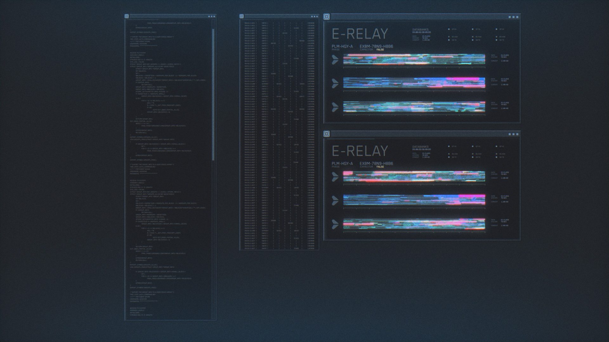Click the E-RELAY title in the lower panel
Image resolution: width=609 pixels, height=342 pixels.
point(360,151)
